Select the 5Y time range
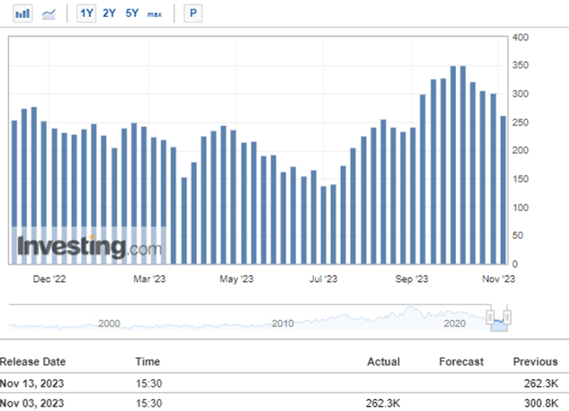This screenshot has width=569, height=411. (132, 14)
